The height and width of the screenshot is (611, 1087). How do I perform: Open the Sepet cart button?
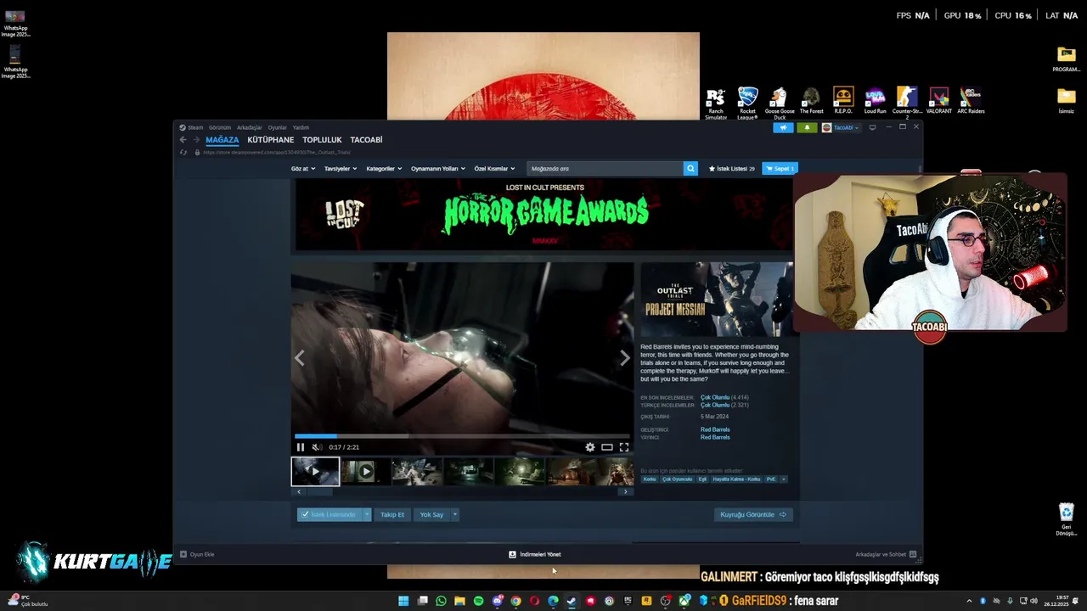pyautogui.click(x=780, y=168)
